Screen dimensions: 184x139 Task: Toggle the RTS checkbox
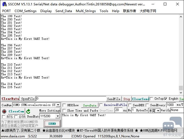[4, 117]
